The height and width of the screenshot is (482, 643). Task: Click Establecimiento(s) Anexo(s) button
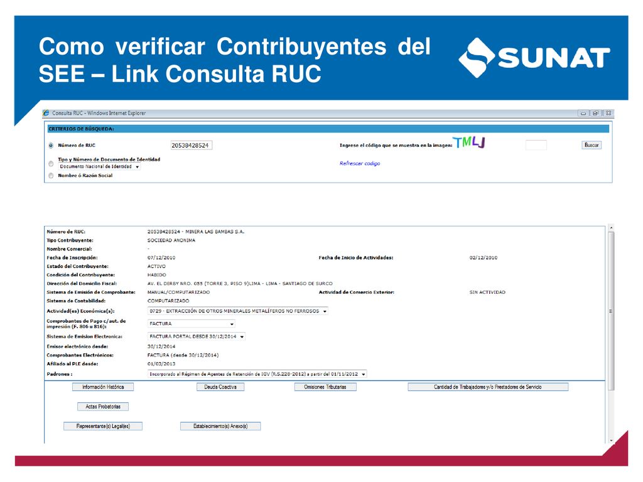coord(220,426)
